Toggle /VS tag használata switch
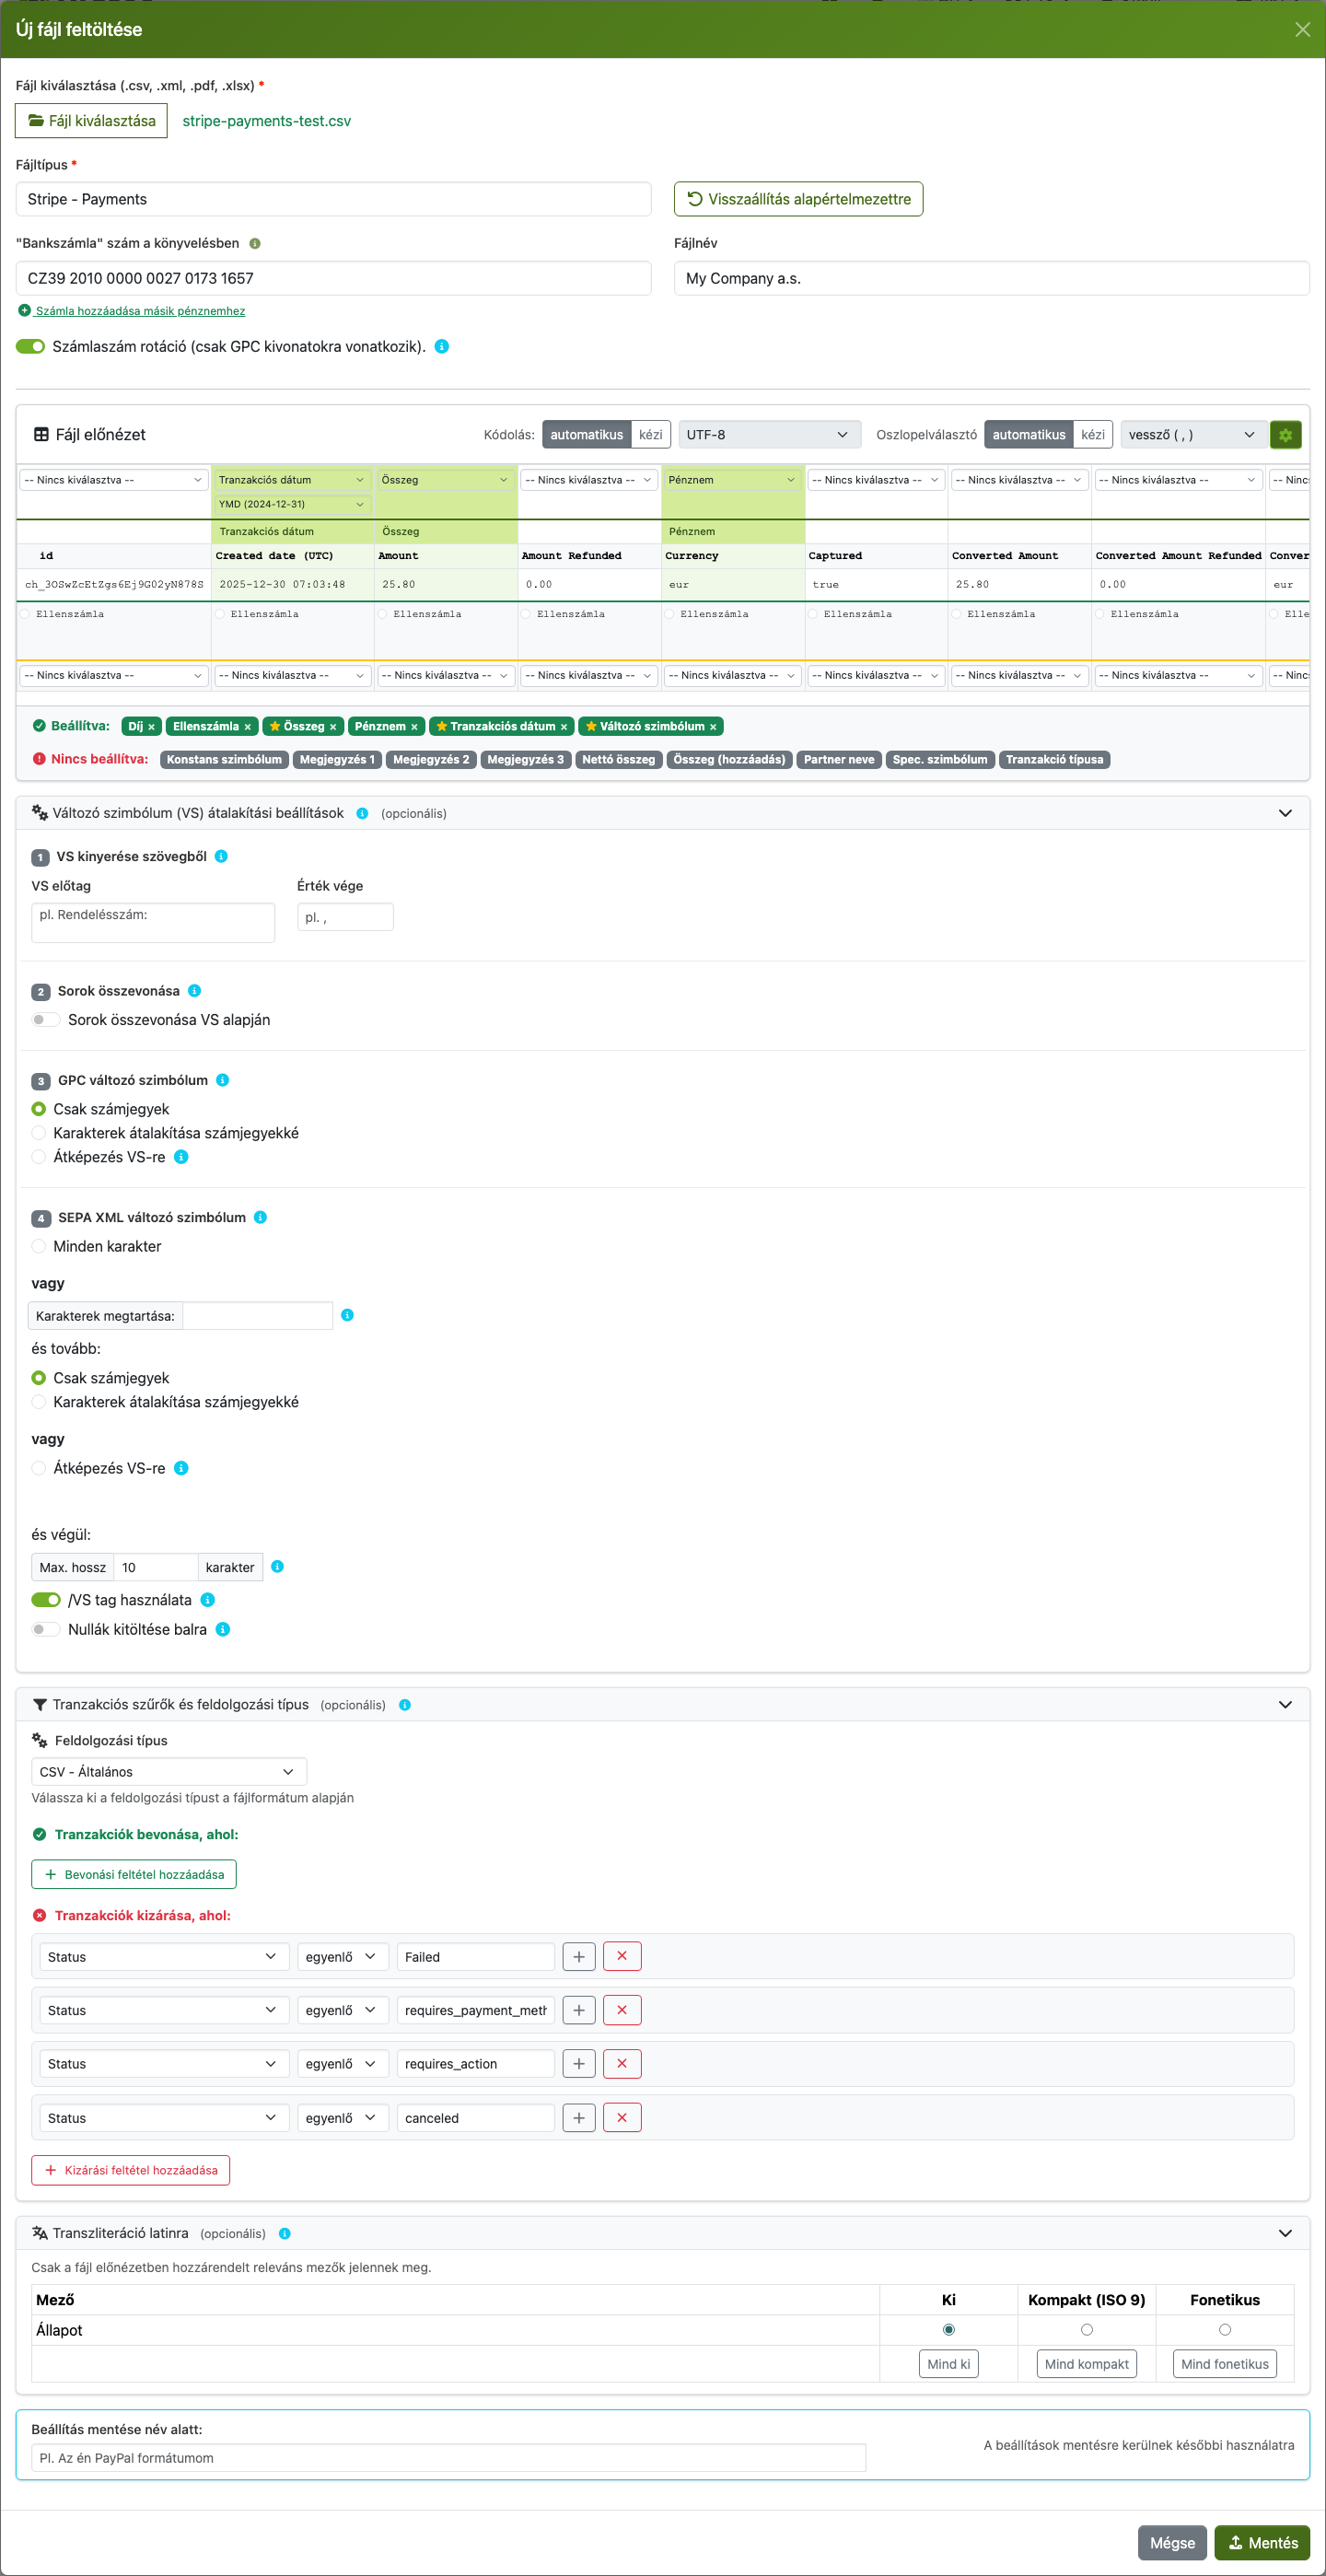 (x=46, y=1600)
